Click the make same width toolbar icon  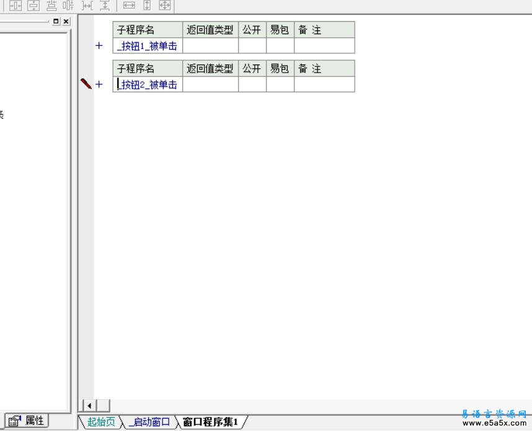click(x=129, y=6)
